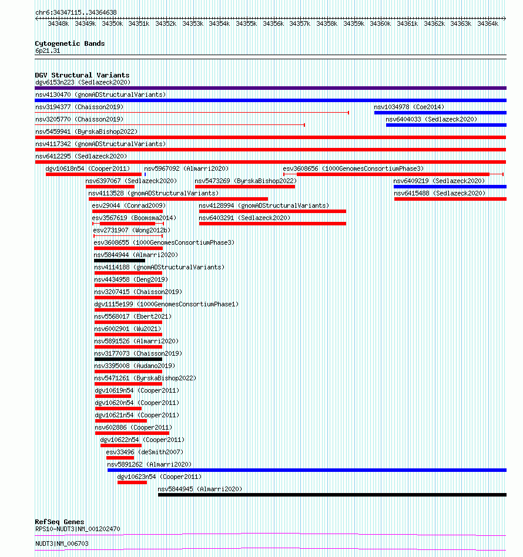This screenshot has width=523, height=557.
Task: Click the black nsv5844945 variant bar
Action: point(332,495)
